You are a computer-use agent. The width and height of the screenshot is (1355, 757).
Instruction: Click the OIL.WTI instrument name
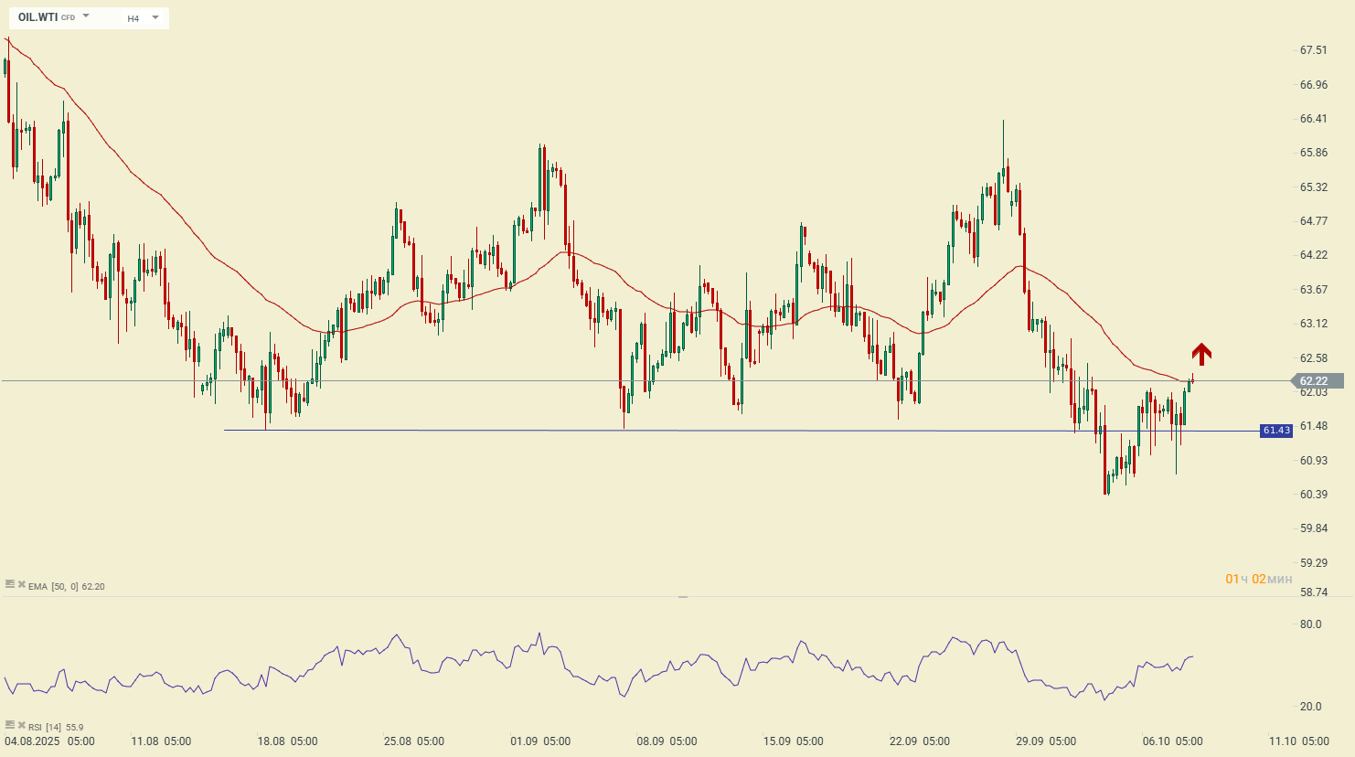[37, 17]
